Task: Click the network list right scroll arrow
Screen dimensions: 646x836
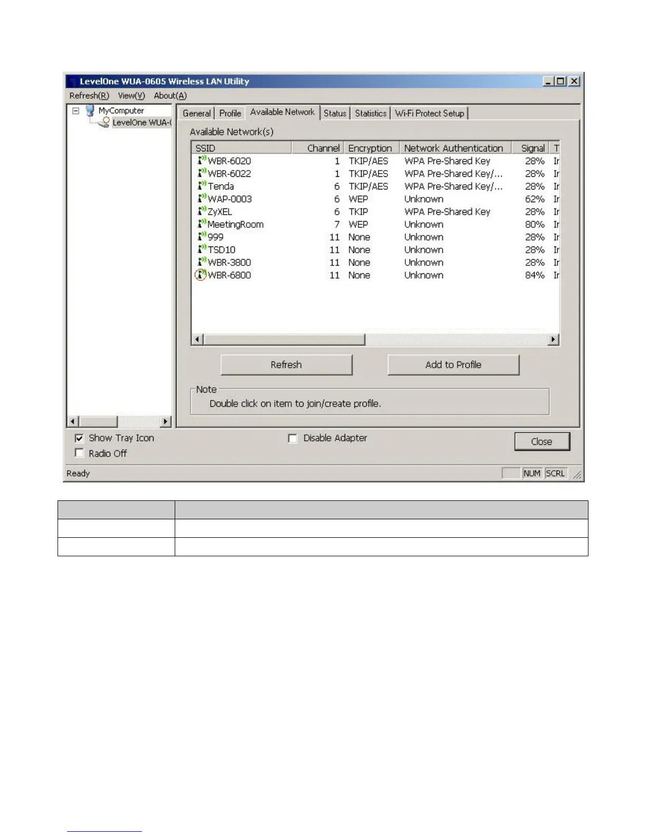Action: pyautogui.click(x=553, y=339)
